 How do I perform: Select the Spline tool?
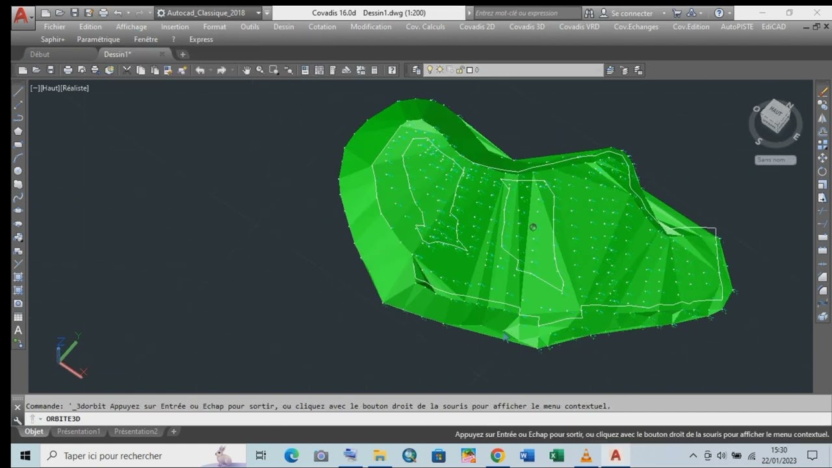(x=18, y=198)
